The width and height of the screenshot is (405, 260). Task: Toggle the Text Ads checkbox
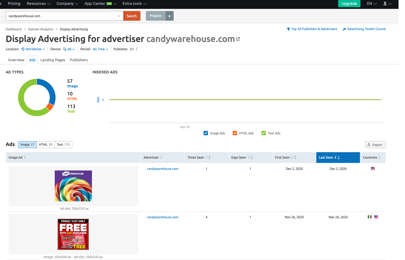(264, 133)
